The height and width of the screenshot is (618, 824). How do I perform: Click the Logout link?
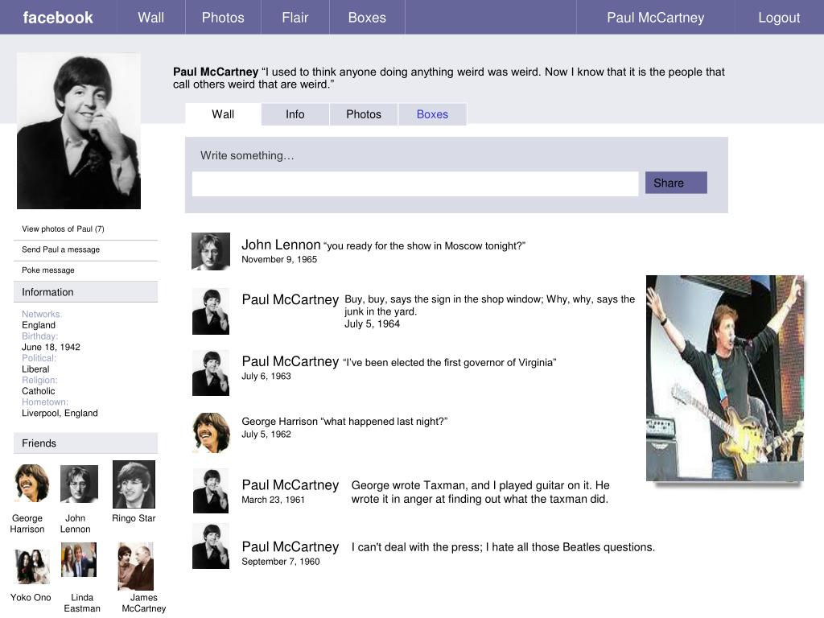point(779,18)
